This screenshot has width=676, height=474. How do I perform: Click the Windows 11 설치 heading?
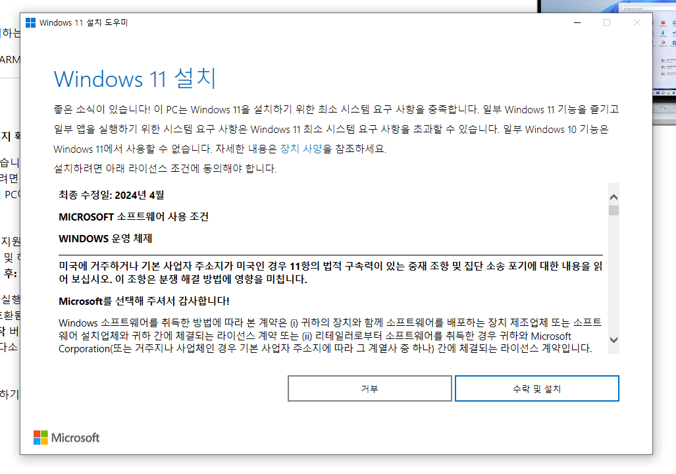tap(134, 79)
